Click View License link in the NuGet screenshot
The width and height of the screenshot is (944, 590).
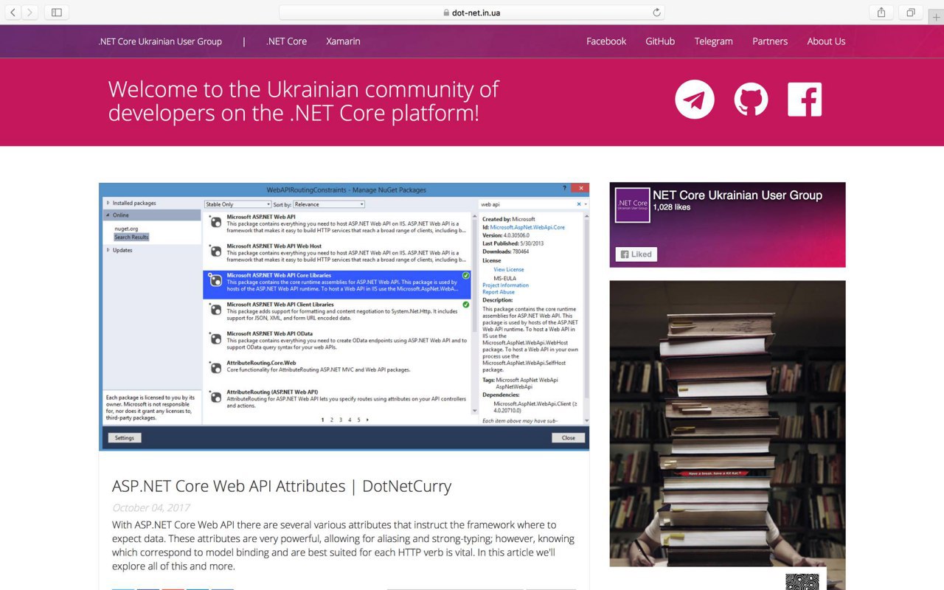tap(509, 269)
